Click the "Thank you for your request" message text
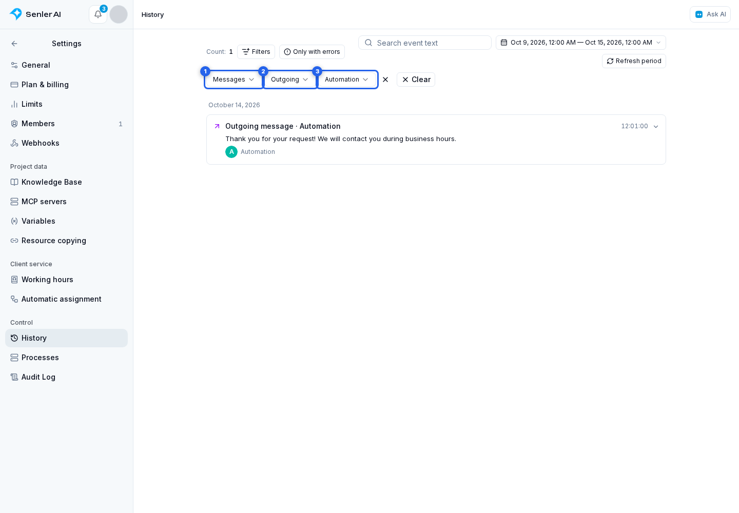Viewport: 739px width, 513px height. (x=341, y=139)
